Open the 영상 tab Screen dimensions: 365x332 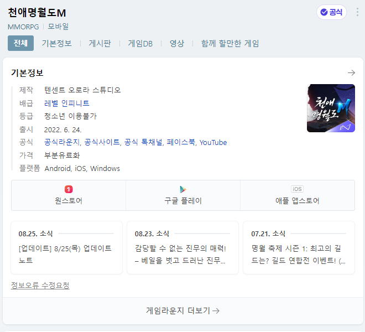click(x=177, y=43)
